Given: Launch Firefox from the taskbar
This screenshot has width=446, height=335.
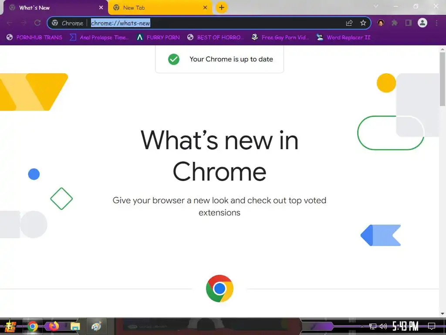Looking at the screenshot, I should point(54,326).
